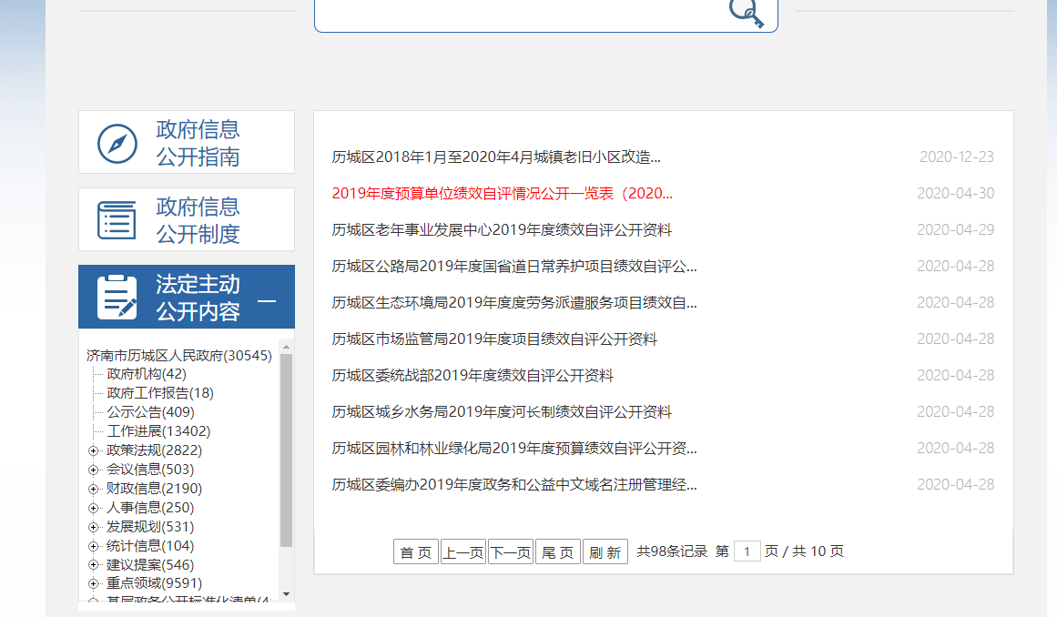This screenshot has height=617, width=1057.
Task: Click the clipboard icon for 法定主动公开内容
Action: tap(117, 297)
